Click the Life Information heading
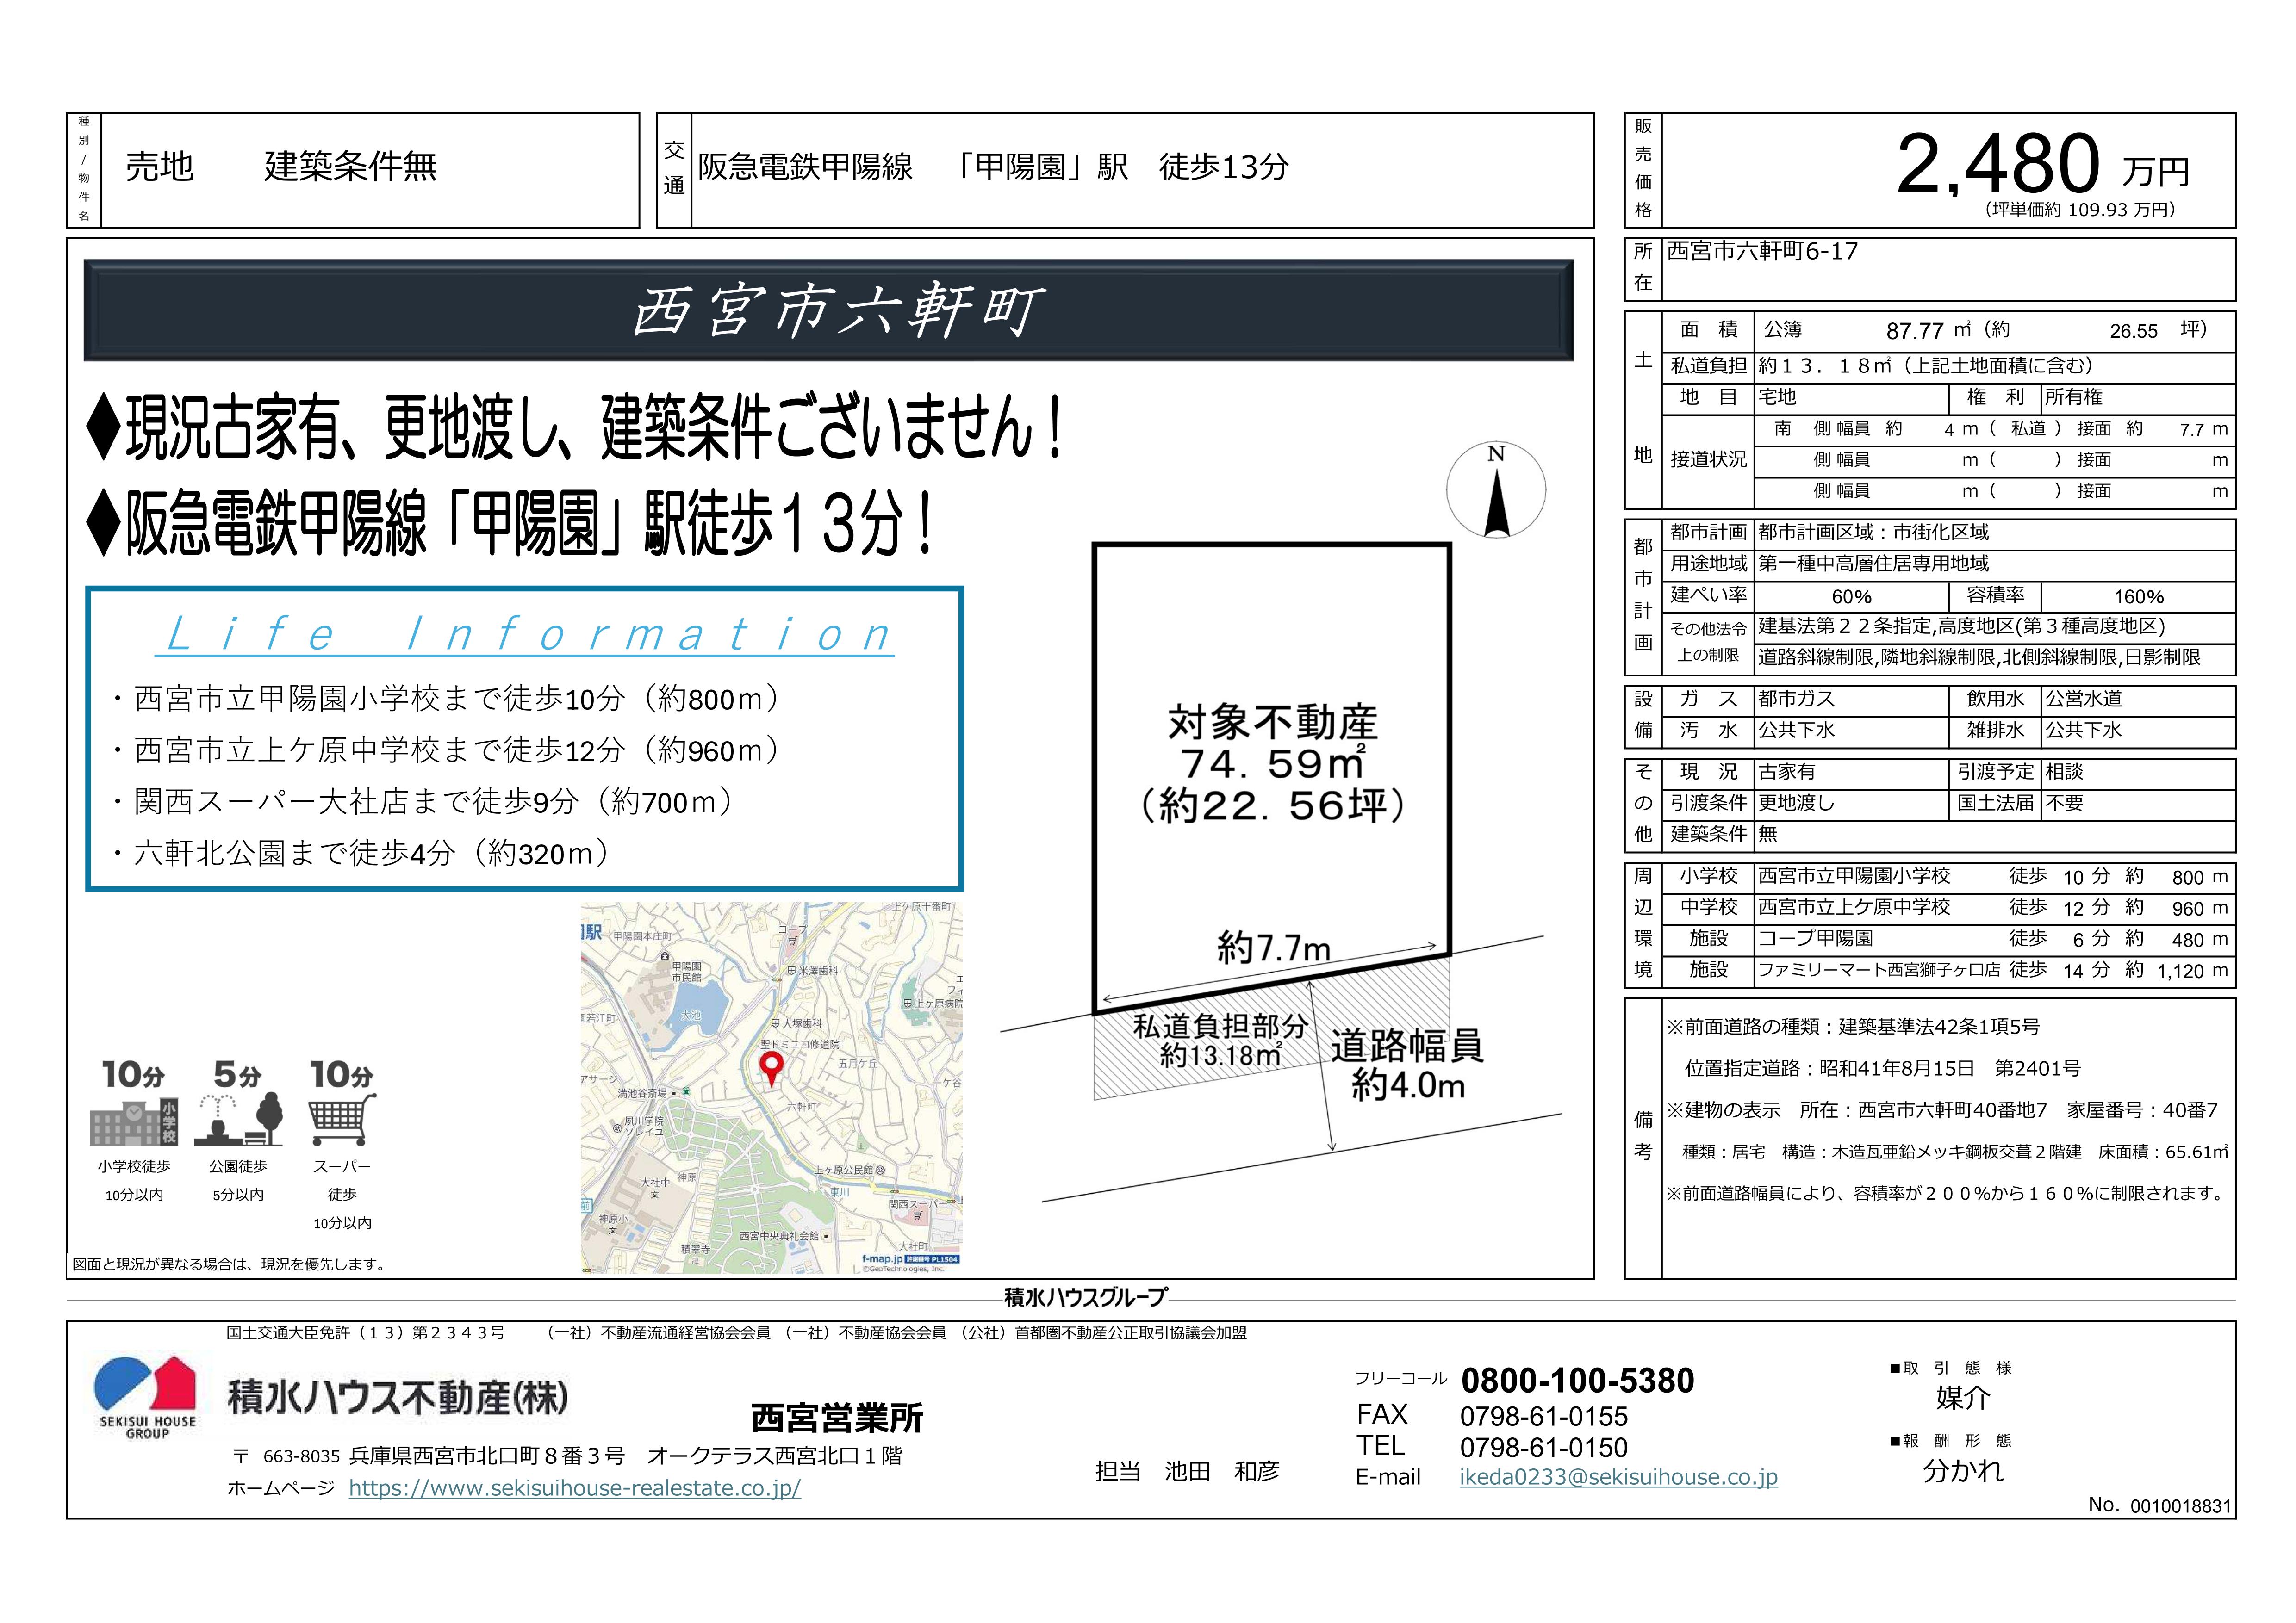This screenshot has height=1623, width=2296. [525, 634]
